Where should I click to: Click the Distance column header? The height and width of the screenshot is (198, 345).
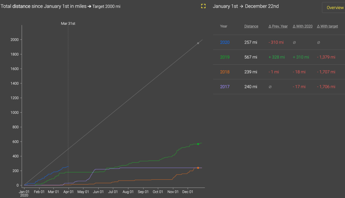[251, 26]
